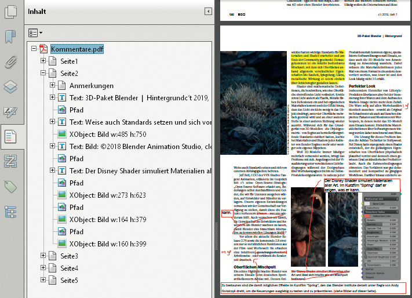The height and width of the screenshot is (298, 412).
Task: Collapse the Inhalt panel with arrow button
Action: pos(207,11)
